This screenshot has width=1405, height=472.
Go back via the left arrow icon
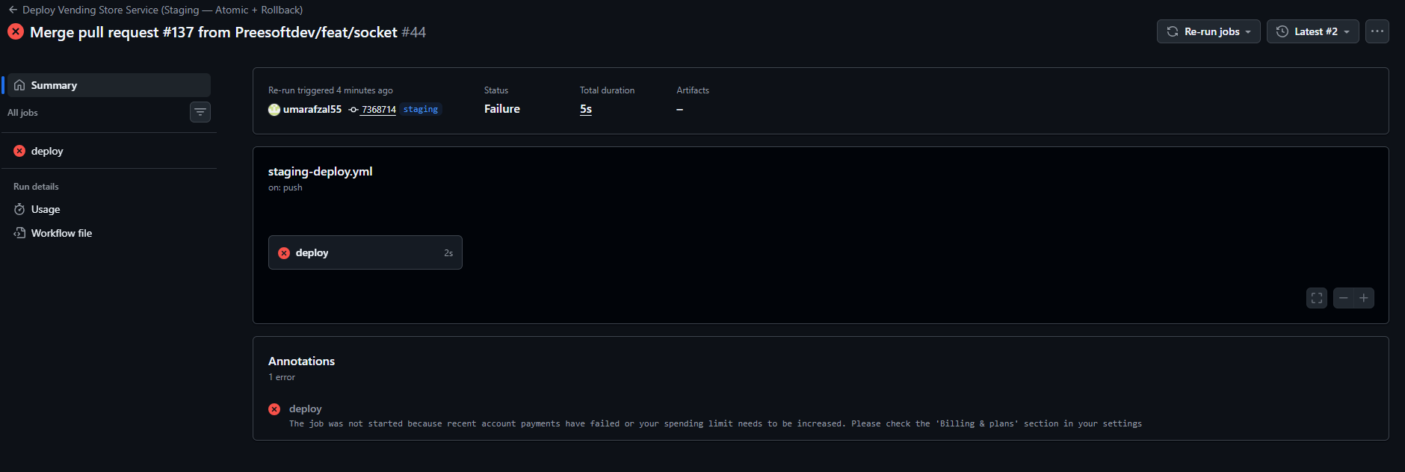(x=13, y=10)
